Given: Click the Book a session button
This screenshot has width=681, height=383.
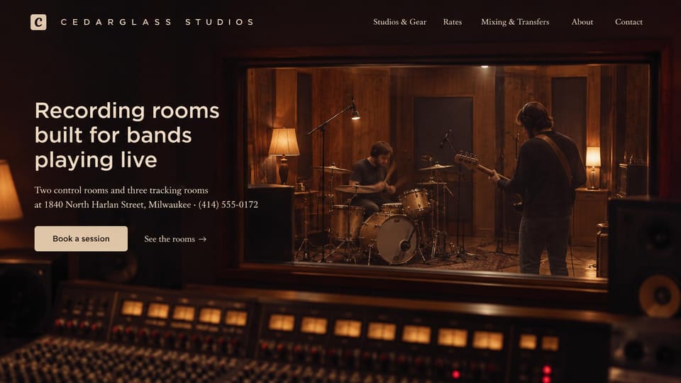Looking at the screenshot, I should (x=81, y=238).
